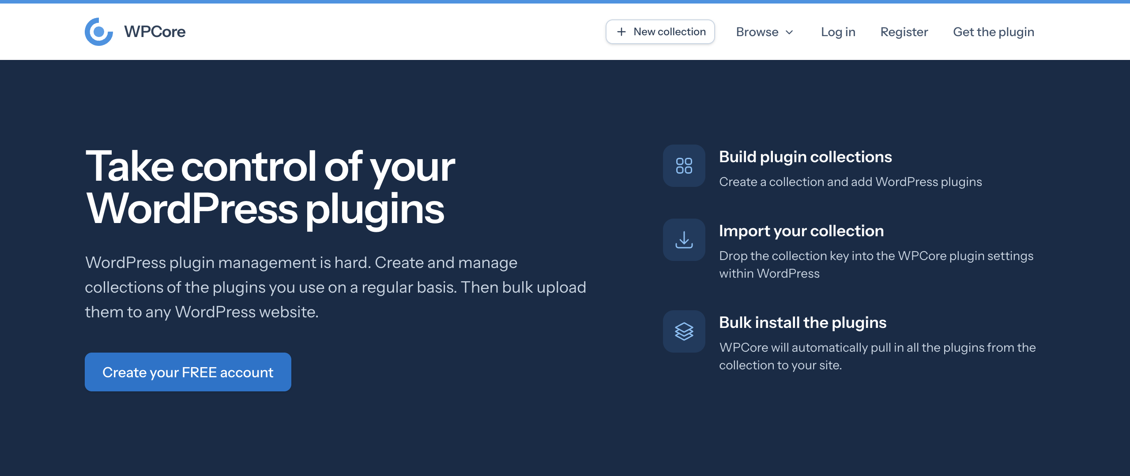Click the chevron arrow beside Browse
Image resolution: width=1130 pixels, height=476 pixels.
coord(789,32)
